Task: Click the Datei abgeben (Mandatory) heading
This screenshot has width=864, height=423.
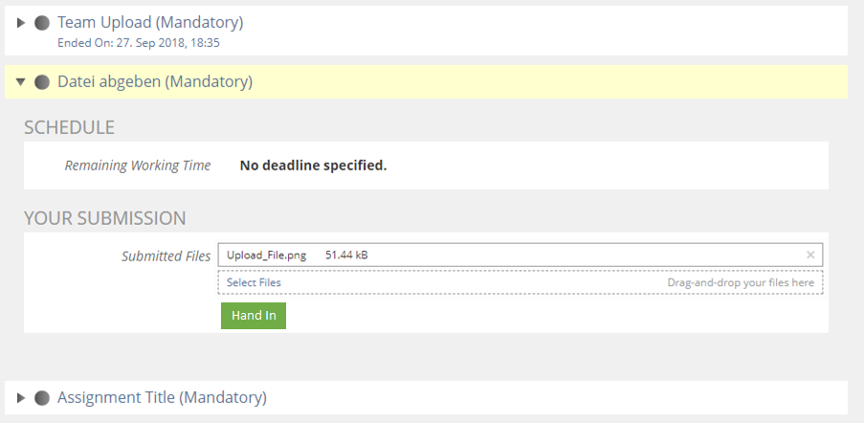Action: tap(155, 82)
